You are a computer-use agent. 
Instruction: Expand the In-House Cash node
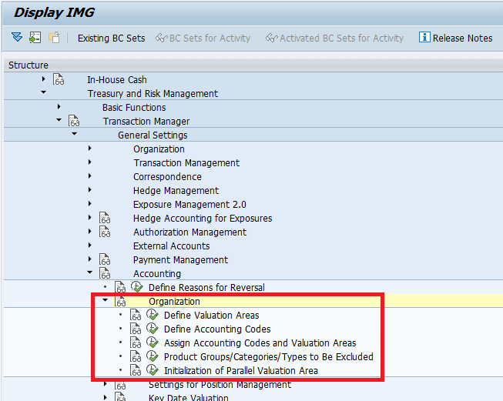pyautogui.click(x=43, y=79)
